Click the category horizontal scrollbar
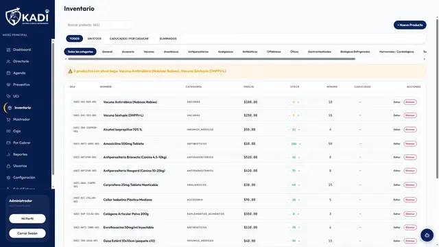 point(212,59)
